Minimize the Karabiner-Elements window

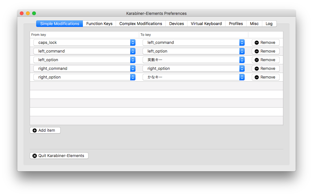coord(28,13)
